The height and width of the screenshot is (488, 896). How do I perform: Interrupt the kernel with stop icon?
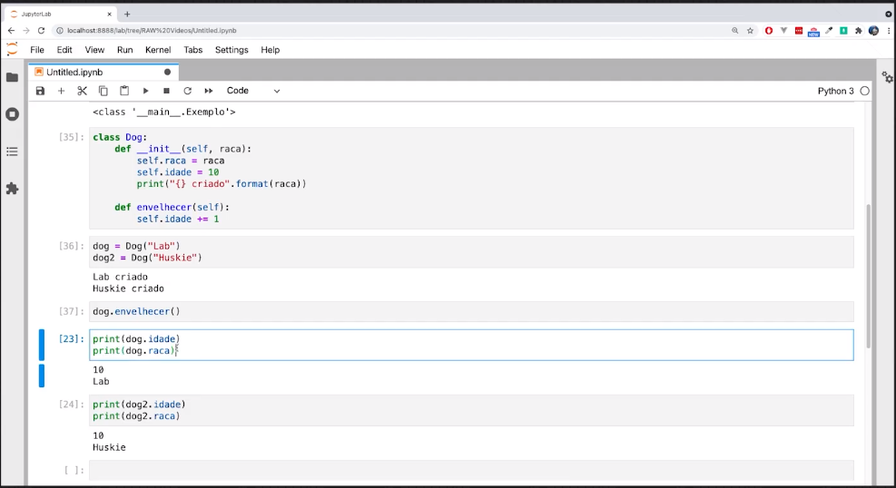(166, 91)
